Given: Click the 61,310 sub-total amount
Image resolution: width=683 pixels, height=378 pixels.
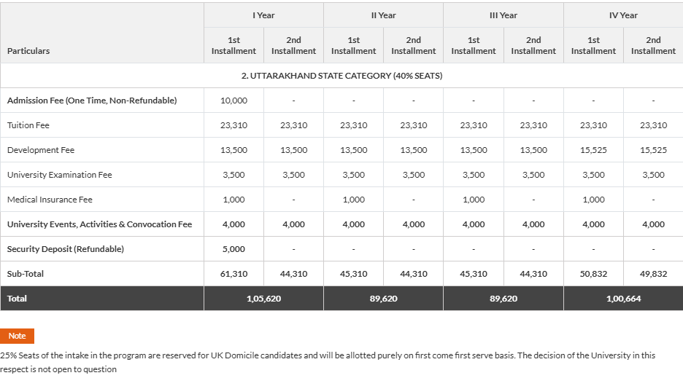Looking at the screenshot, I should tap(234, 274).
